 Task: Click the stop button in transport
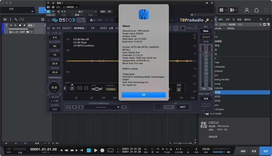[89, 150]
